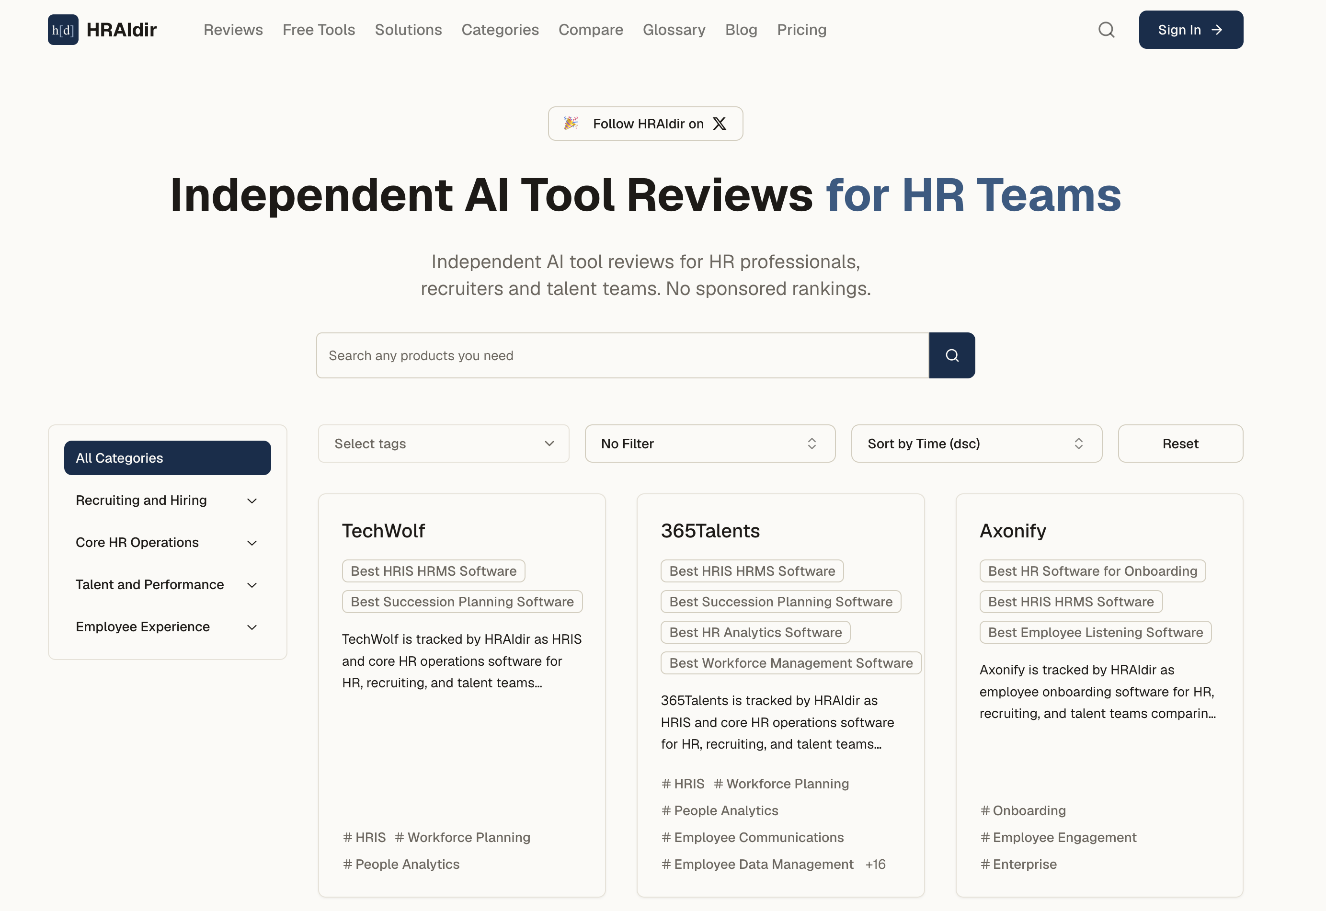This screenshot has width=1326, height=911.
Task: Open search via header magnifier icon
Action: (1106, 30)
